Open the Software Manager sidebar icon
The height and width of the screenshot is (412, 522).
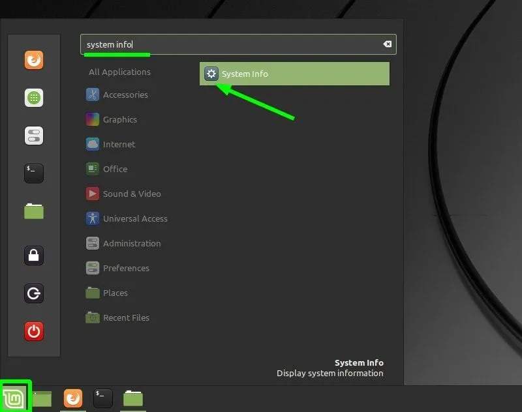(34, 98)
